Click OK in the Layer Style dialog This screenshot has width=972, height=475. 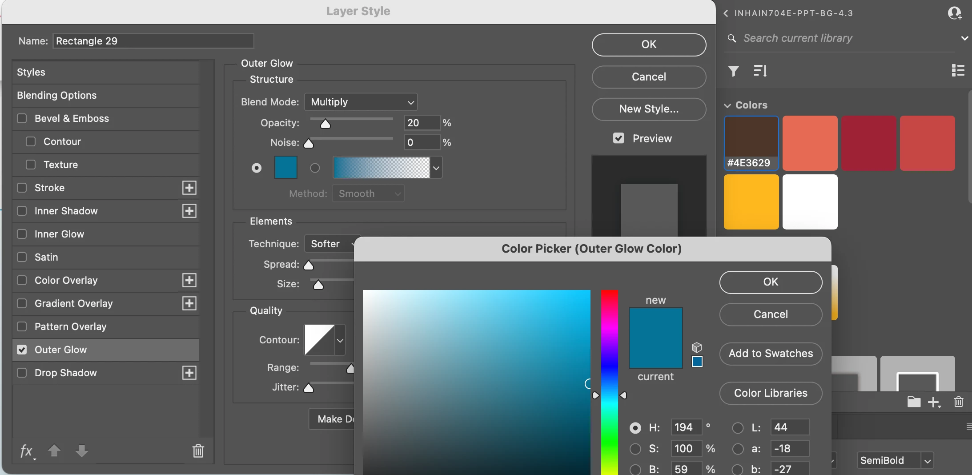[649, 44]
